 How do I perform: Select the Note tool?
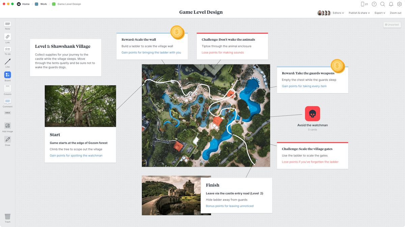click(x=7, y=24)
